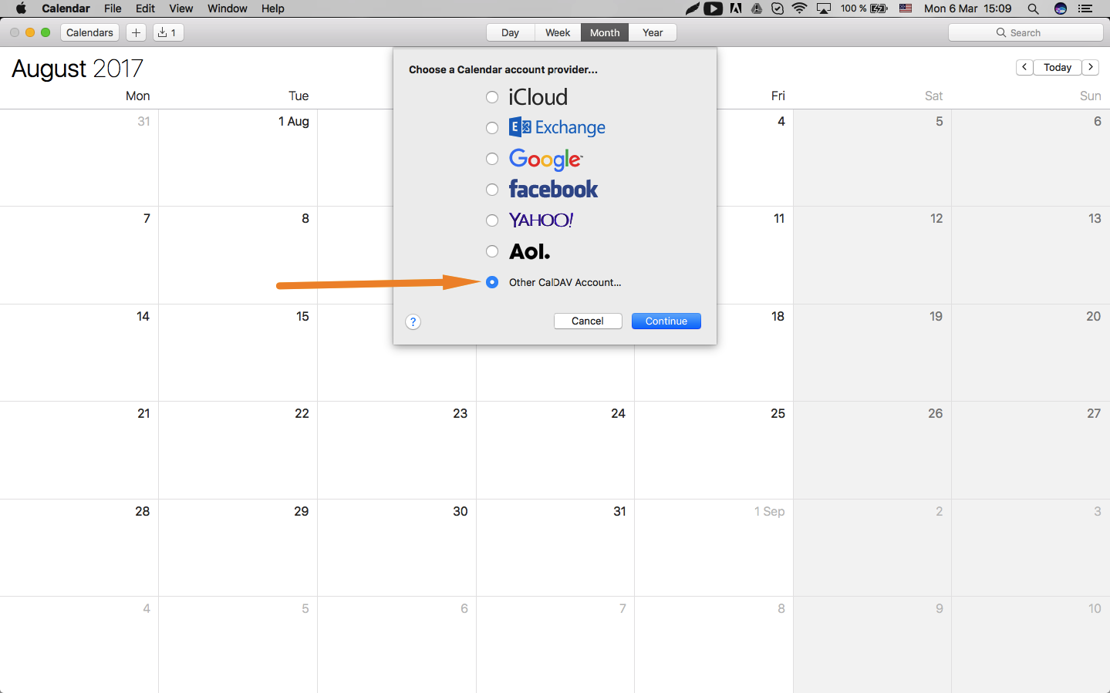The height and width of the screenshot is (693, 1110).
Task: Launch Siri from the menu bar
Action: click(1061, 8)
